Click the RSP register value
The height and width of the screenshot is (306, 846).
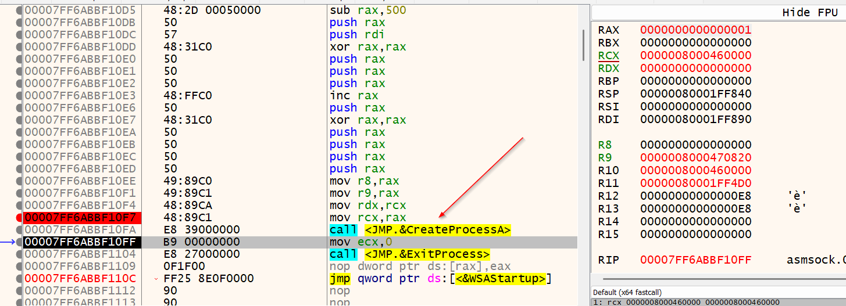pyautogui.click(x=695, y=94)
